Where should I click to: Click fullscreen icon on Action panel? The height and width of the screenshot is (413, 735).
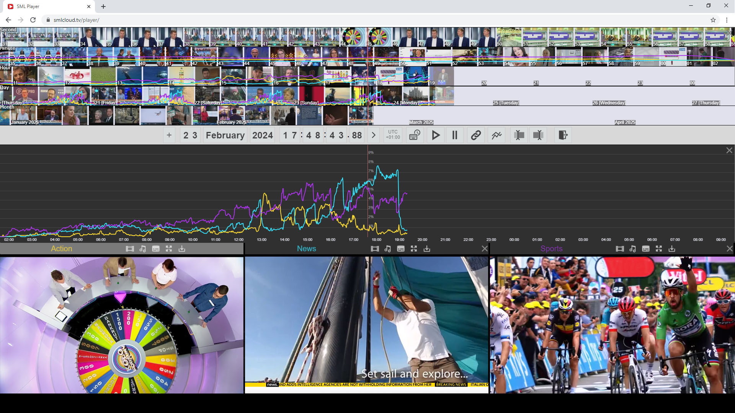(x=169, y=249)
